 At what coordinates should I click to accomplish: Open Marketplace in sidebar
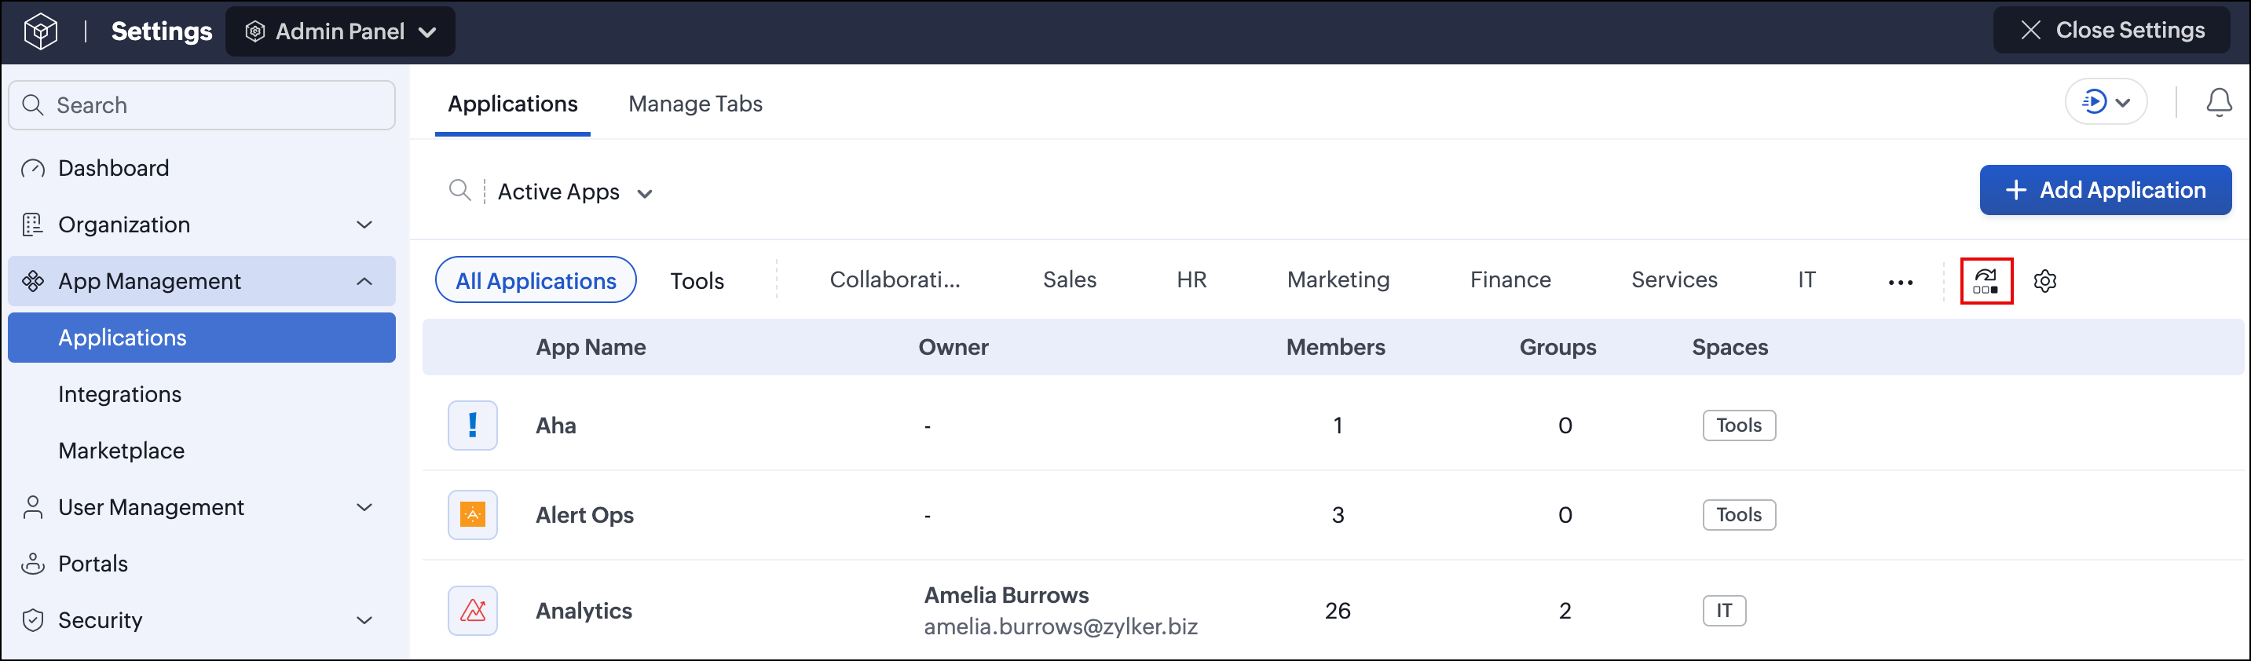tap(202, 451)
